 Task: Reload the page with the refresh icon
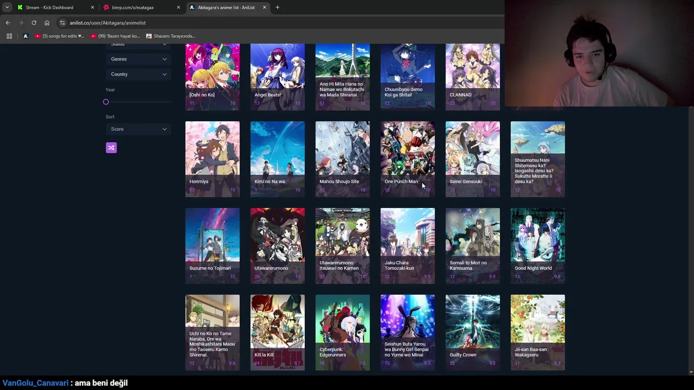[x=34, y=23]
